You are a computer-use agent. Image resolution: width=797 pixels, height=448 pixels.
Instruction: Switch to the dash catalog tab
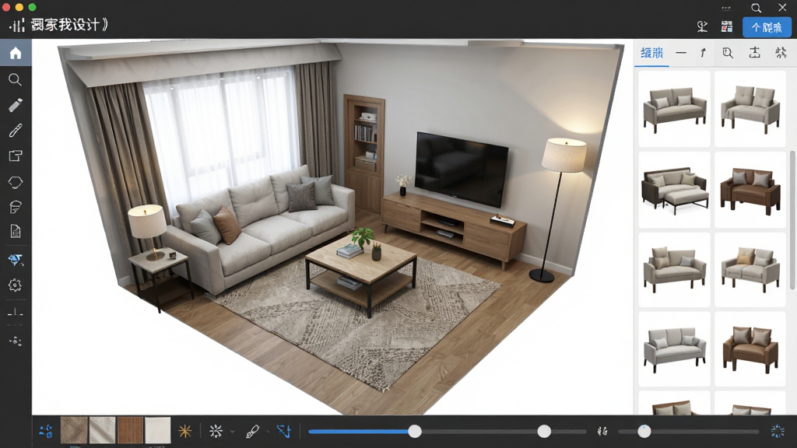681,53
